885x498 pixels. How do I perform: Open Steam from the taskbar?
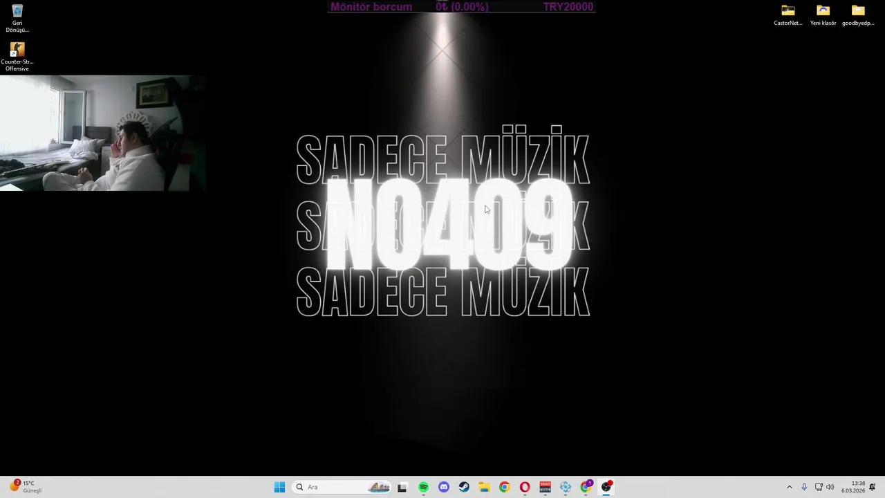pyautogui.click(x=464, y=487)
